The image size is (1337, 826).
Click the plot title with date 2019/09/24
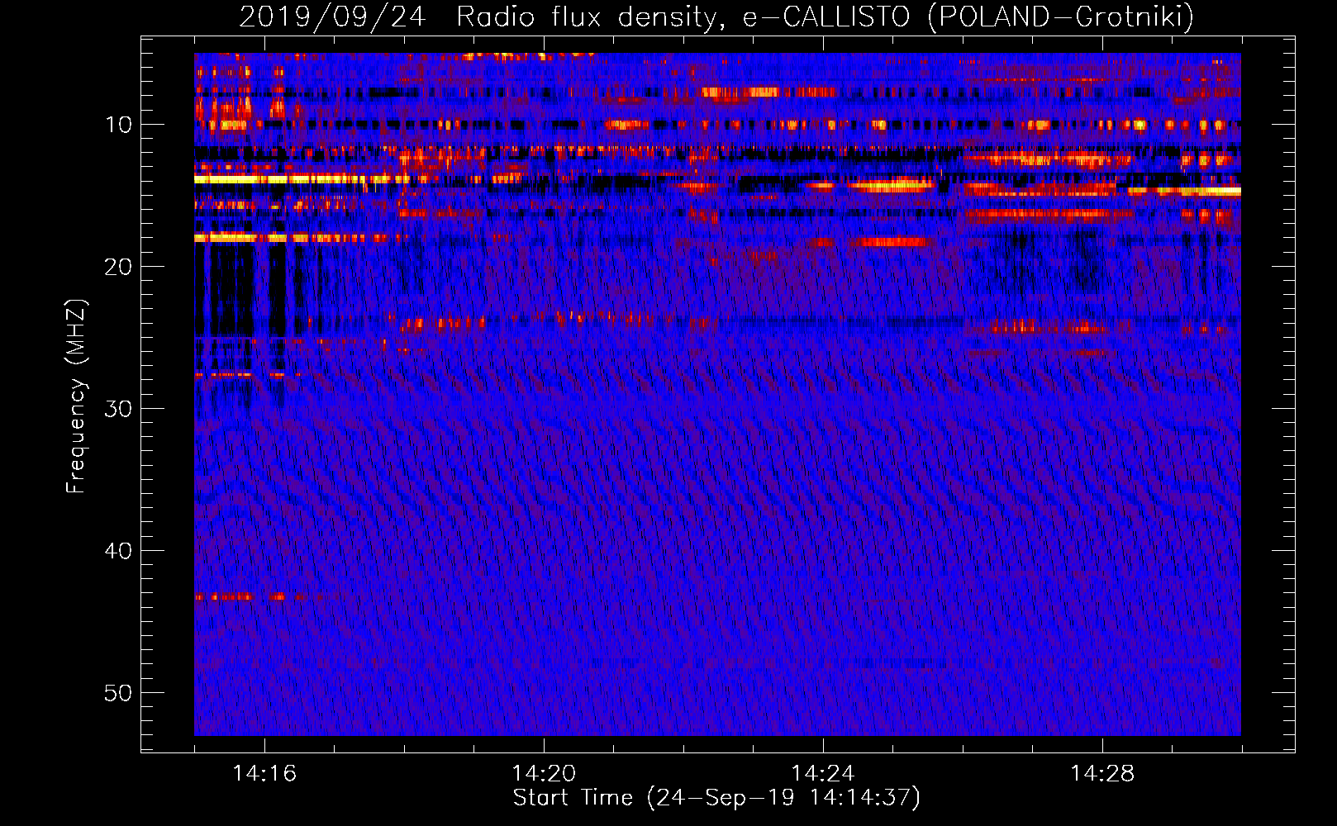pos(716,17)
